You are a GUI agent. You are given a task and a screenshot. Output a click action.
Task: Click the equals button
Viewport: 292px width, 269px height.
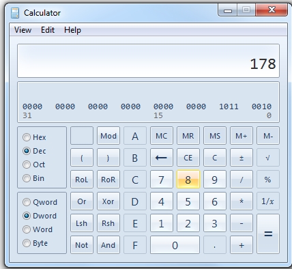point(268,233)
